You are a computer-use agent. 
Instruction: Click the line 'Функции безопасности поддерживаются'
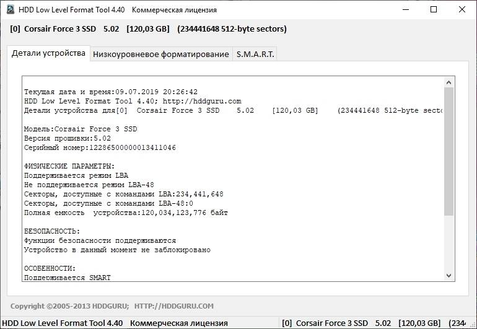pyautogui.click(x=100, y=241)
